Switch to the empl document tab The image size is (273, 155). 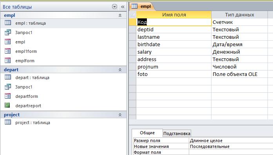click(142, 6)
